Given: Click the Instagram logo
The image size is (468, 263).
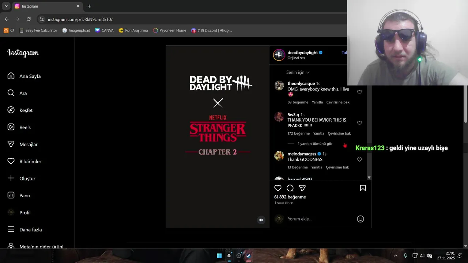Looking at the screenshot, I should tap(23, 53).
